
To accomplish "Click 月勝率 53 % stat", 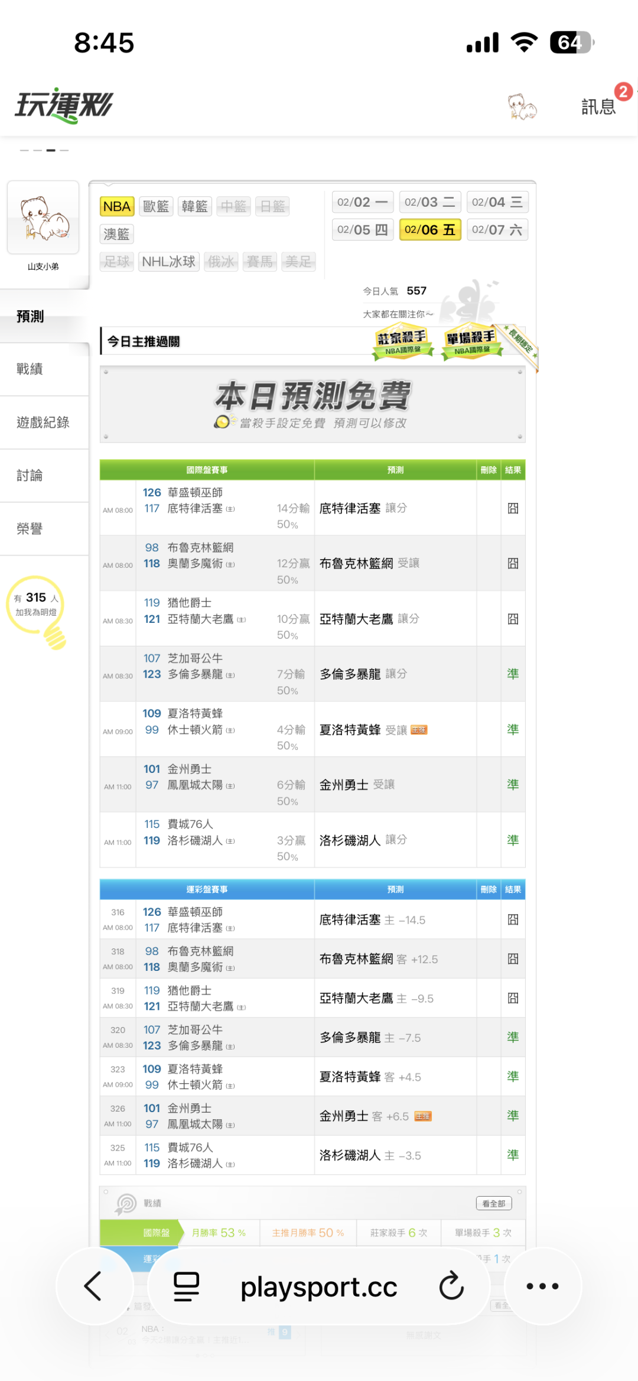I will click(x=219, y=1233).
